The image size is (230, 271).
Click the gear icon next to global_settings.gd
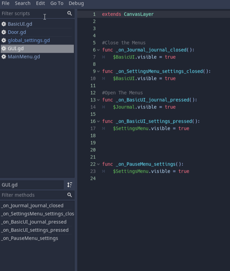[4, 40]
